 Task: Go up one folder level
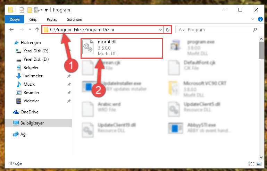coord(37,29)
